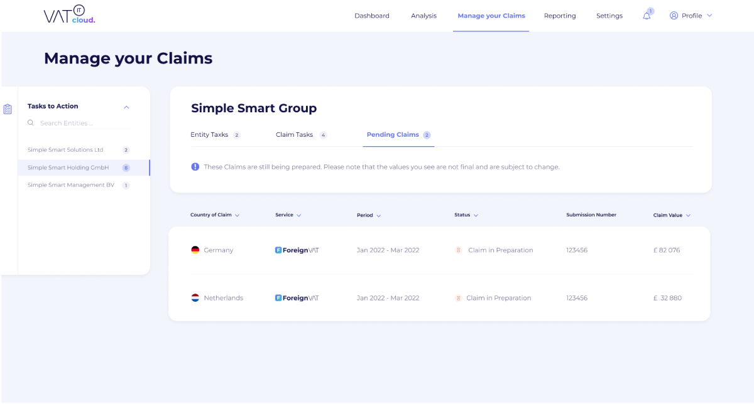Open the Profile dropdown menu

(x=691, y=16)
